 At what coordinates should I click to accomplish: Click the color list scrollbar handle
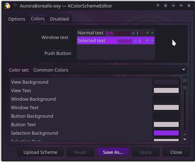[x=185, y=84]
